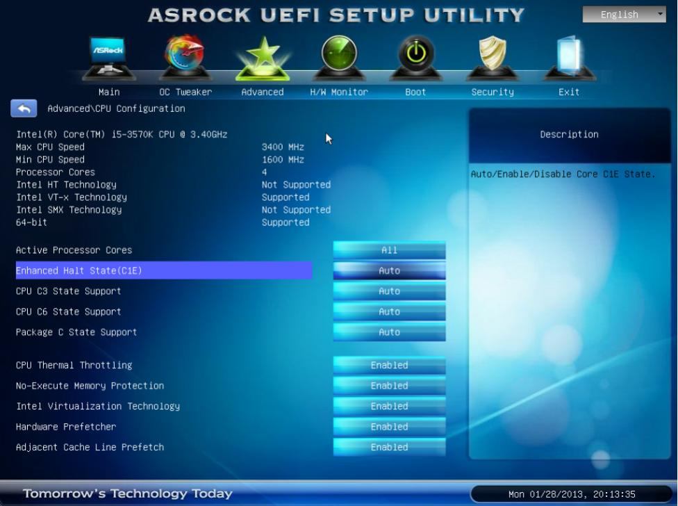Image resolution: width=678 pixels, height=506 pixels.
Task: Select the CPU Thermal Throttling label
Action: pos(74,365)
